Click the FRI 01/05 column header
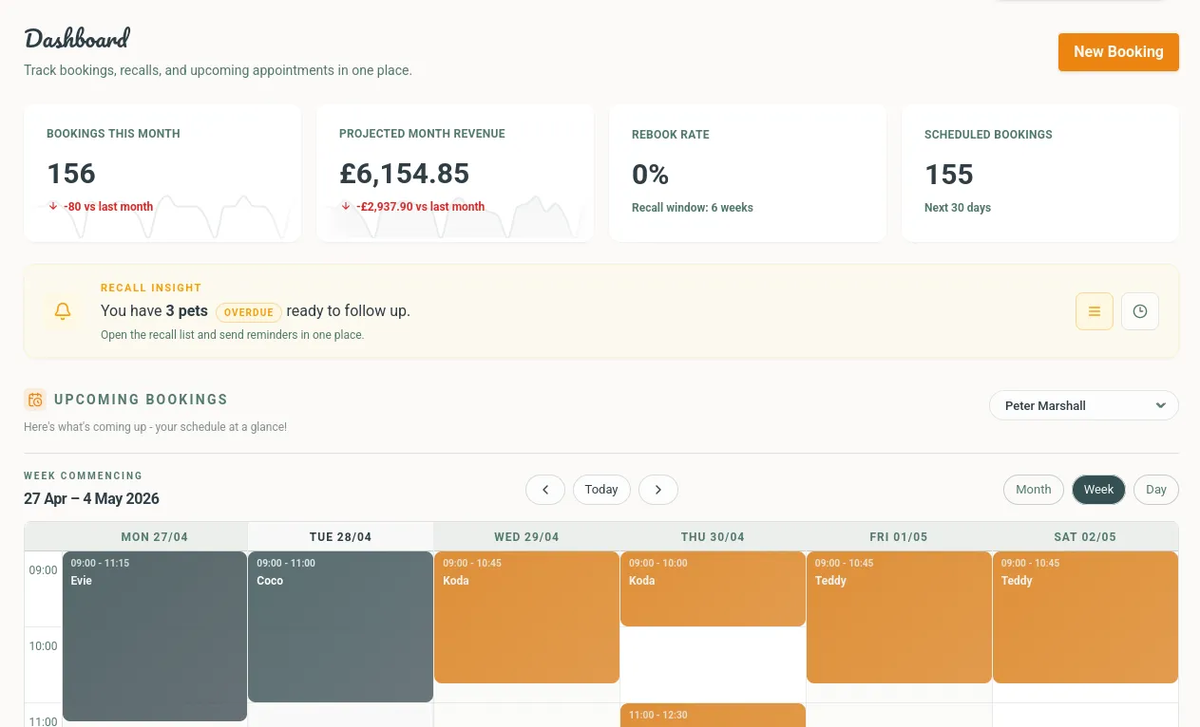This screenshot has height=727, width=1200. click(x=899, y=537)
